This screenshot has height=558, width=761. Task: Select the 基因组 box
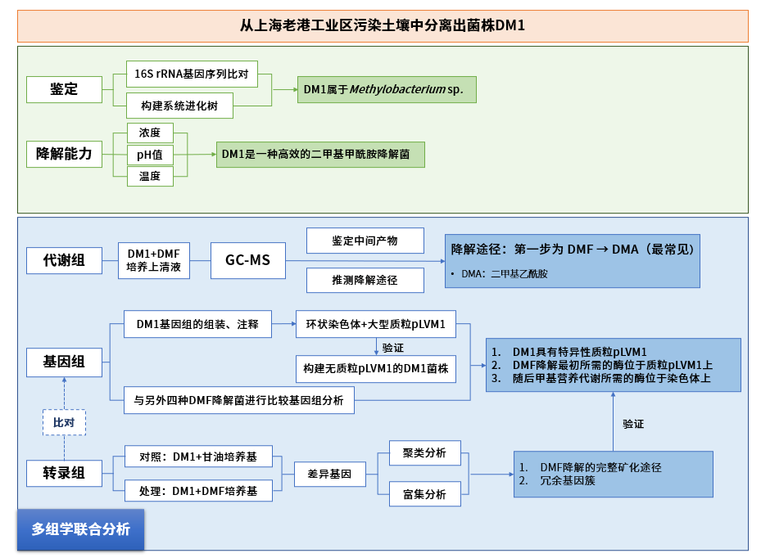pos(64,361)
